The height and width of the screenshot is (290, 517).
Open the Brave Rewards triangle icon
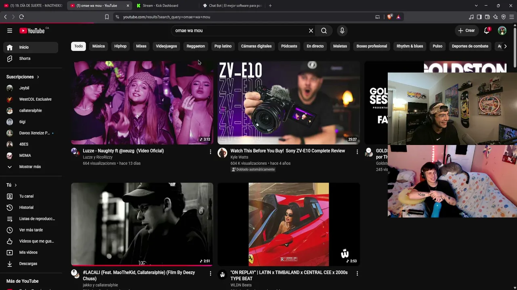tap(398, 17)
